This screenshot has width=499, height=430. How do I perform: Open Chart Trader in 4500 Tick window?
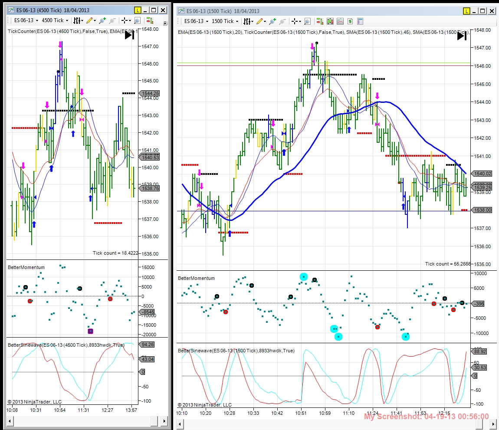(150, 21)
